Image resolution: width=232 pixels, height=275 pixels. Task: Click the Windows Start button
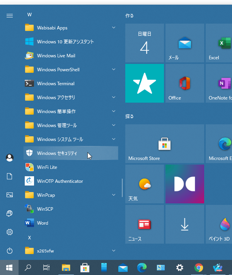[x=9, y=268]
